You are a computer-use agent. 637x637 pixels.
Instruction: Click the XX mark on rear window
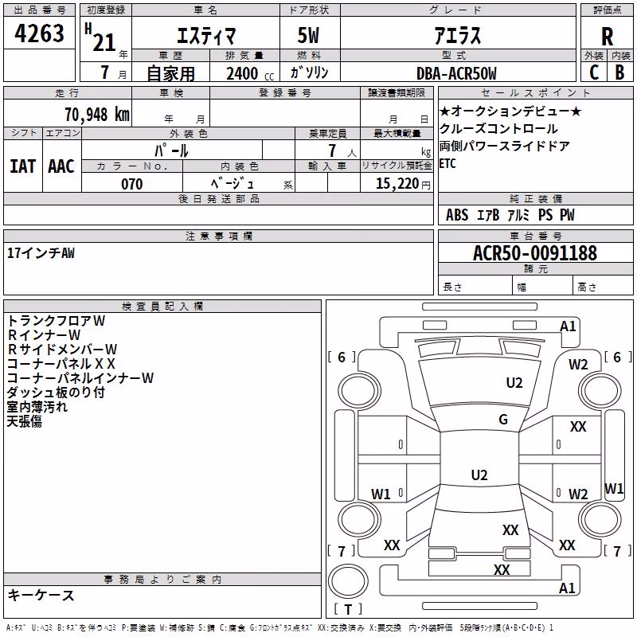click(510, 530)
